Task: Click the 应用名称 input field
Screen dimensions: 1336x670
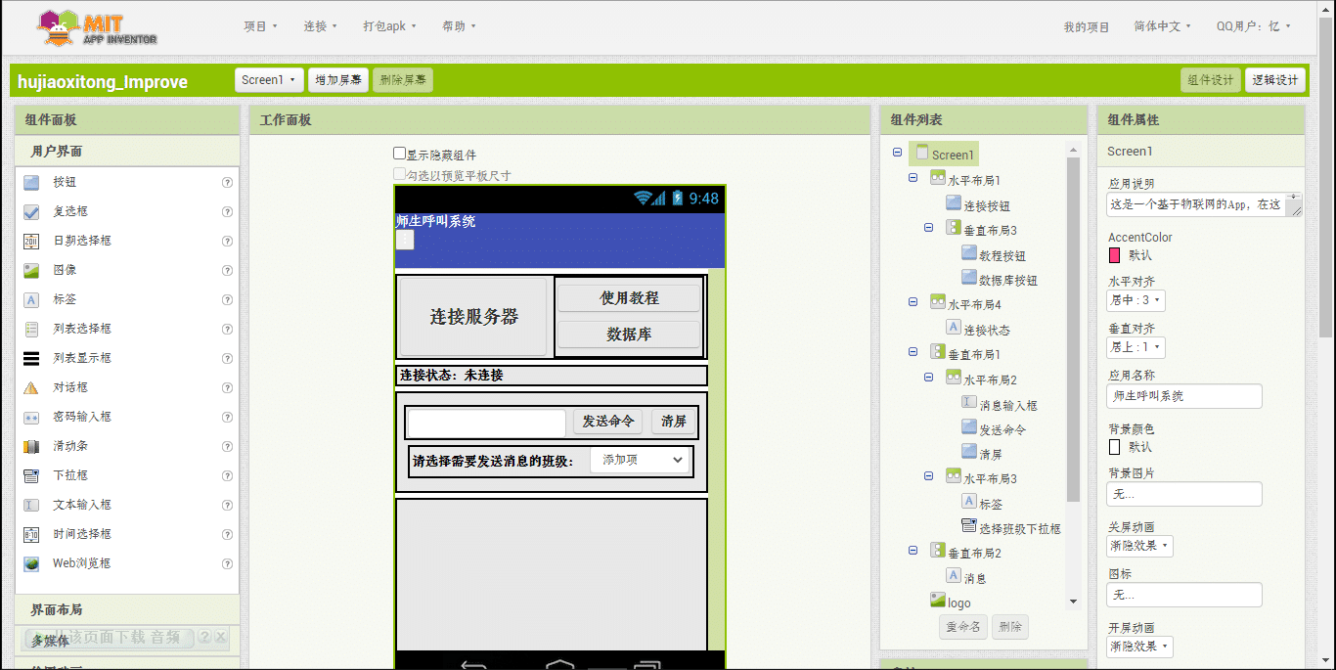Action: tap(1183, 396)
